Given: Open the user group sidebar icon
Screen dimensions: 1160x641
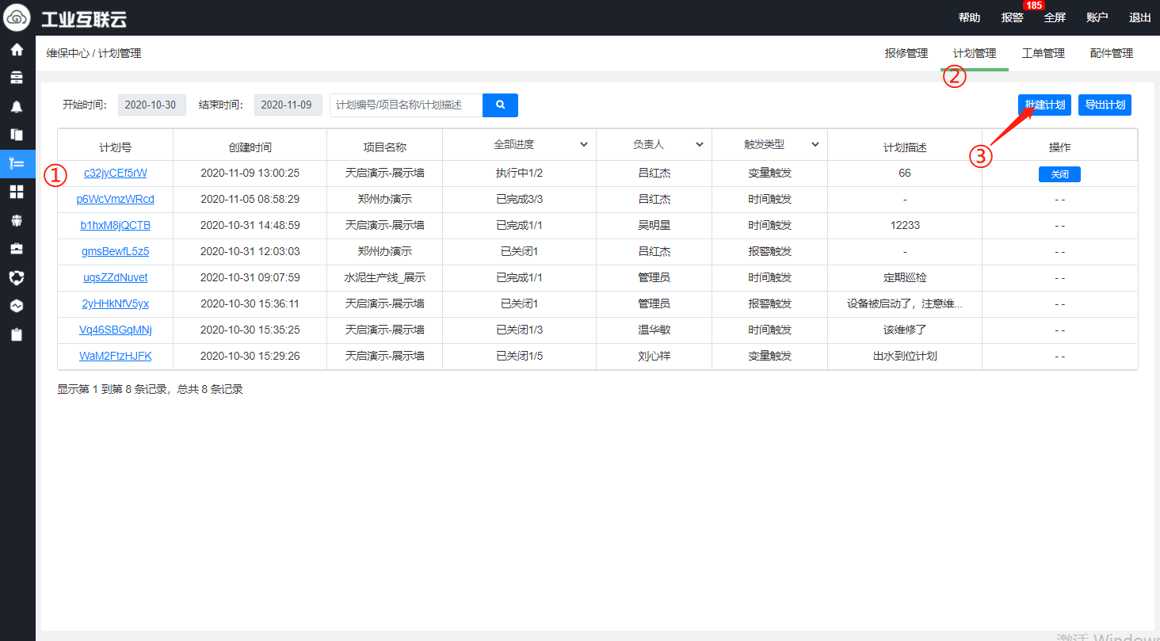Looking at the screenshot, I should [17, 220].
